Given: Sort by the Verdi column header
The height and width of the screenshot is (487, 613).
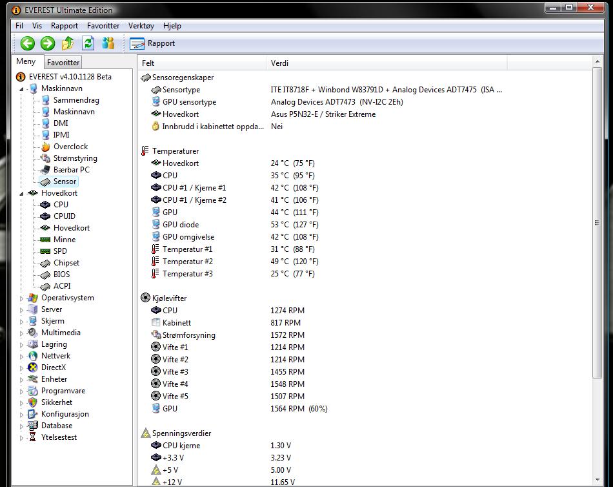Looking at the screenshot, I should 387,63.
